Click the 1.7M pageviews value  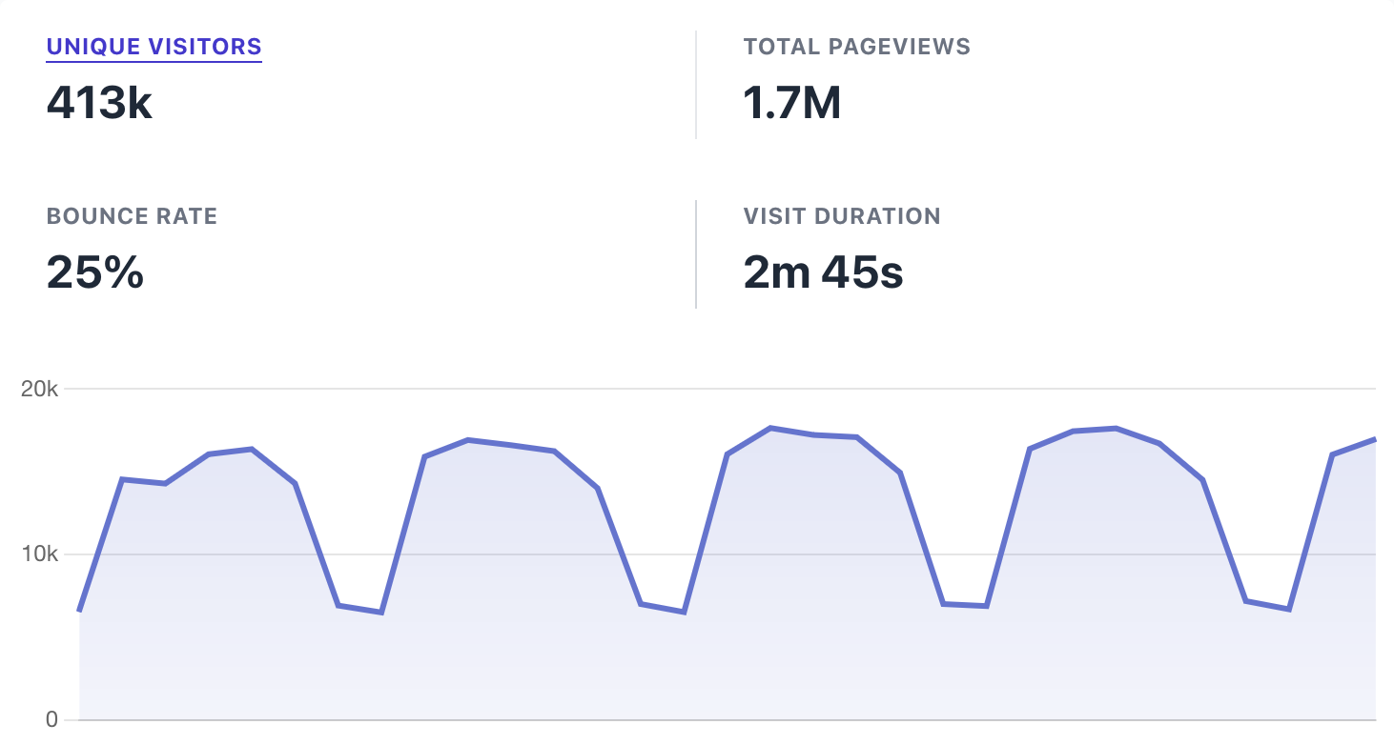(x=792, y=102)
